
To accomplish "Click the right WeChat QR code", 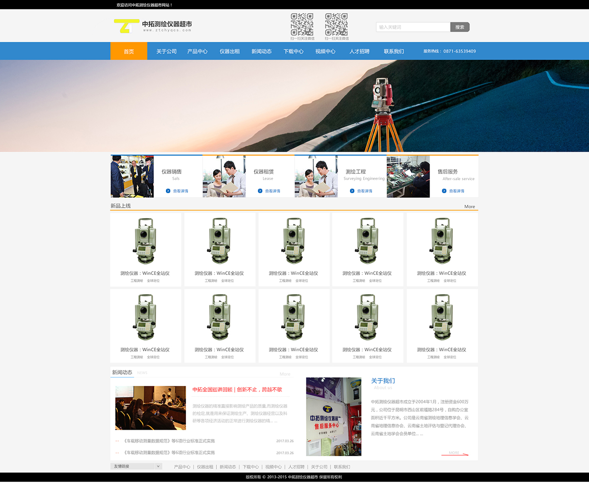I will [336, 24].
